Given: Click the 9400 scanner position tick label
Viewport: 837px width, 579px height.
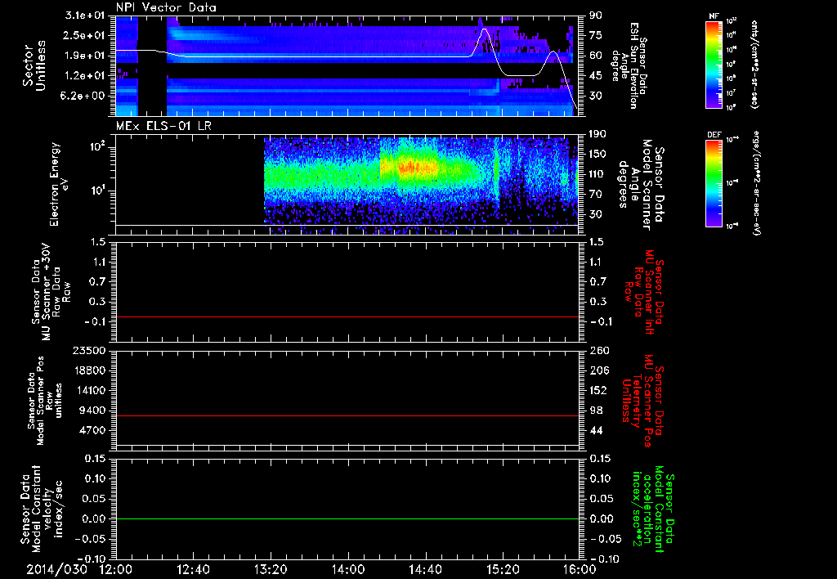Looking at the screenshot, I should point(93,411).
